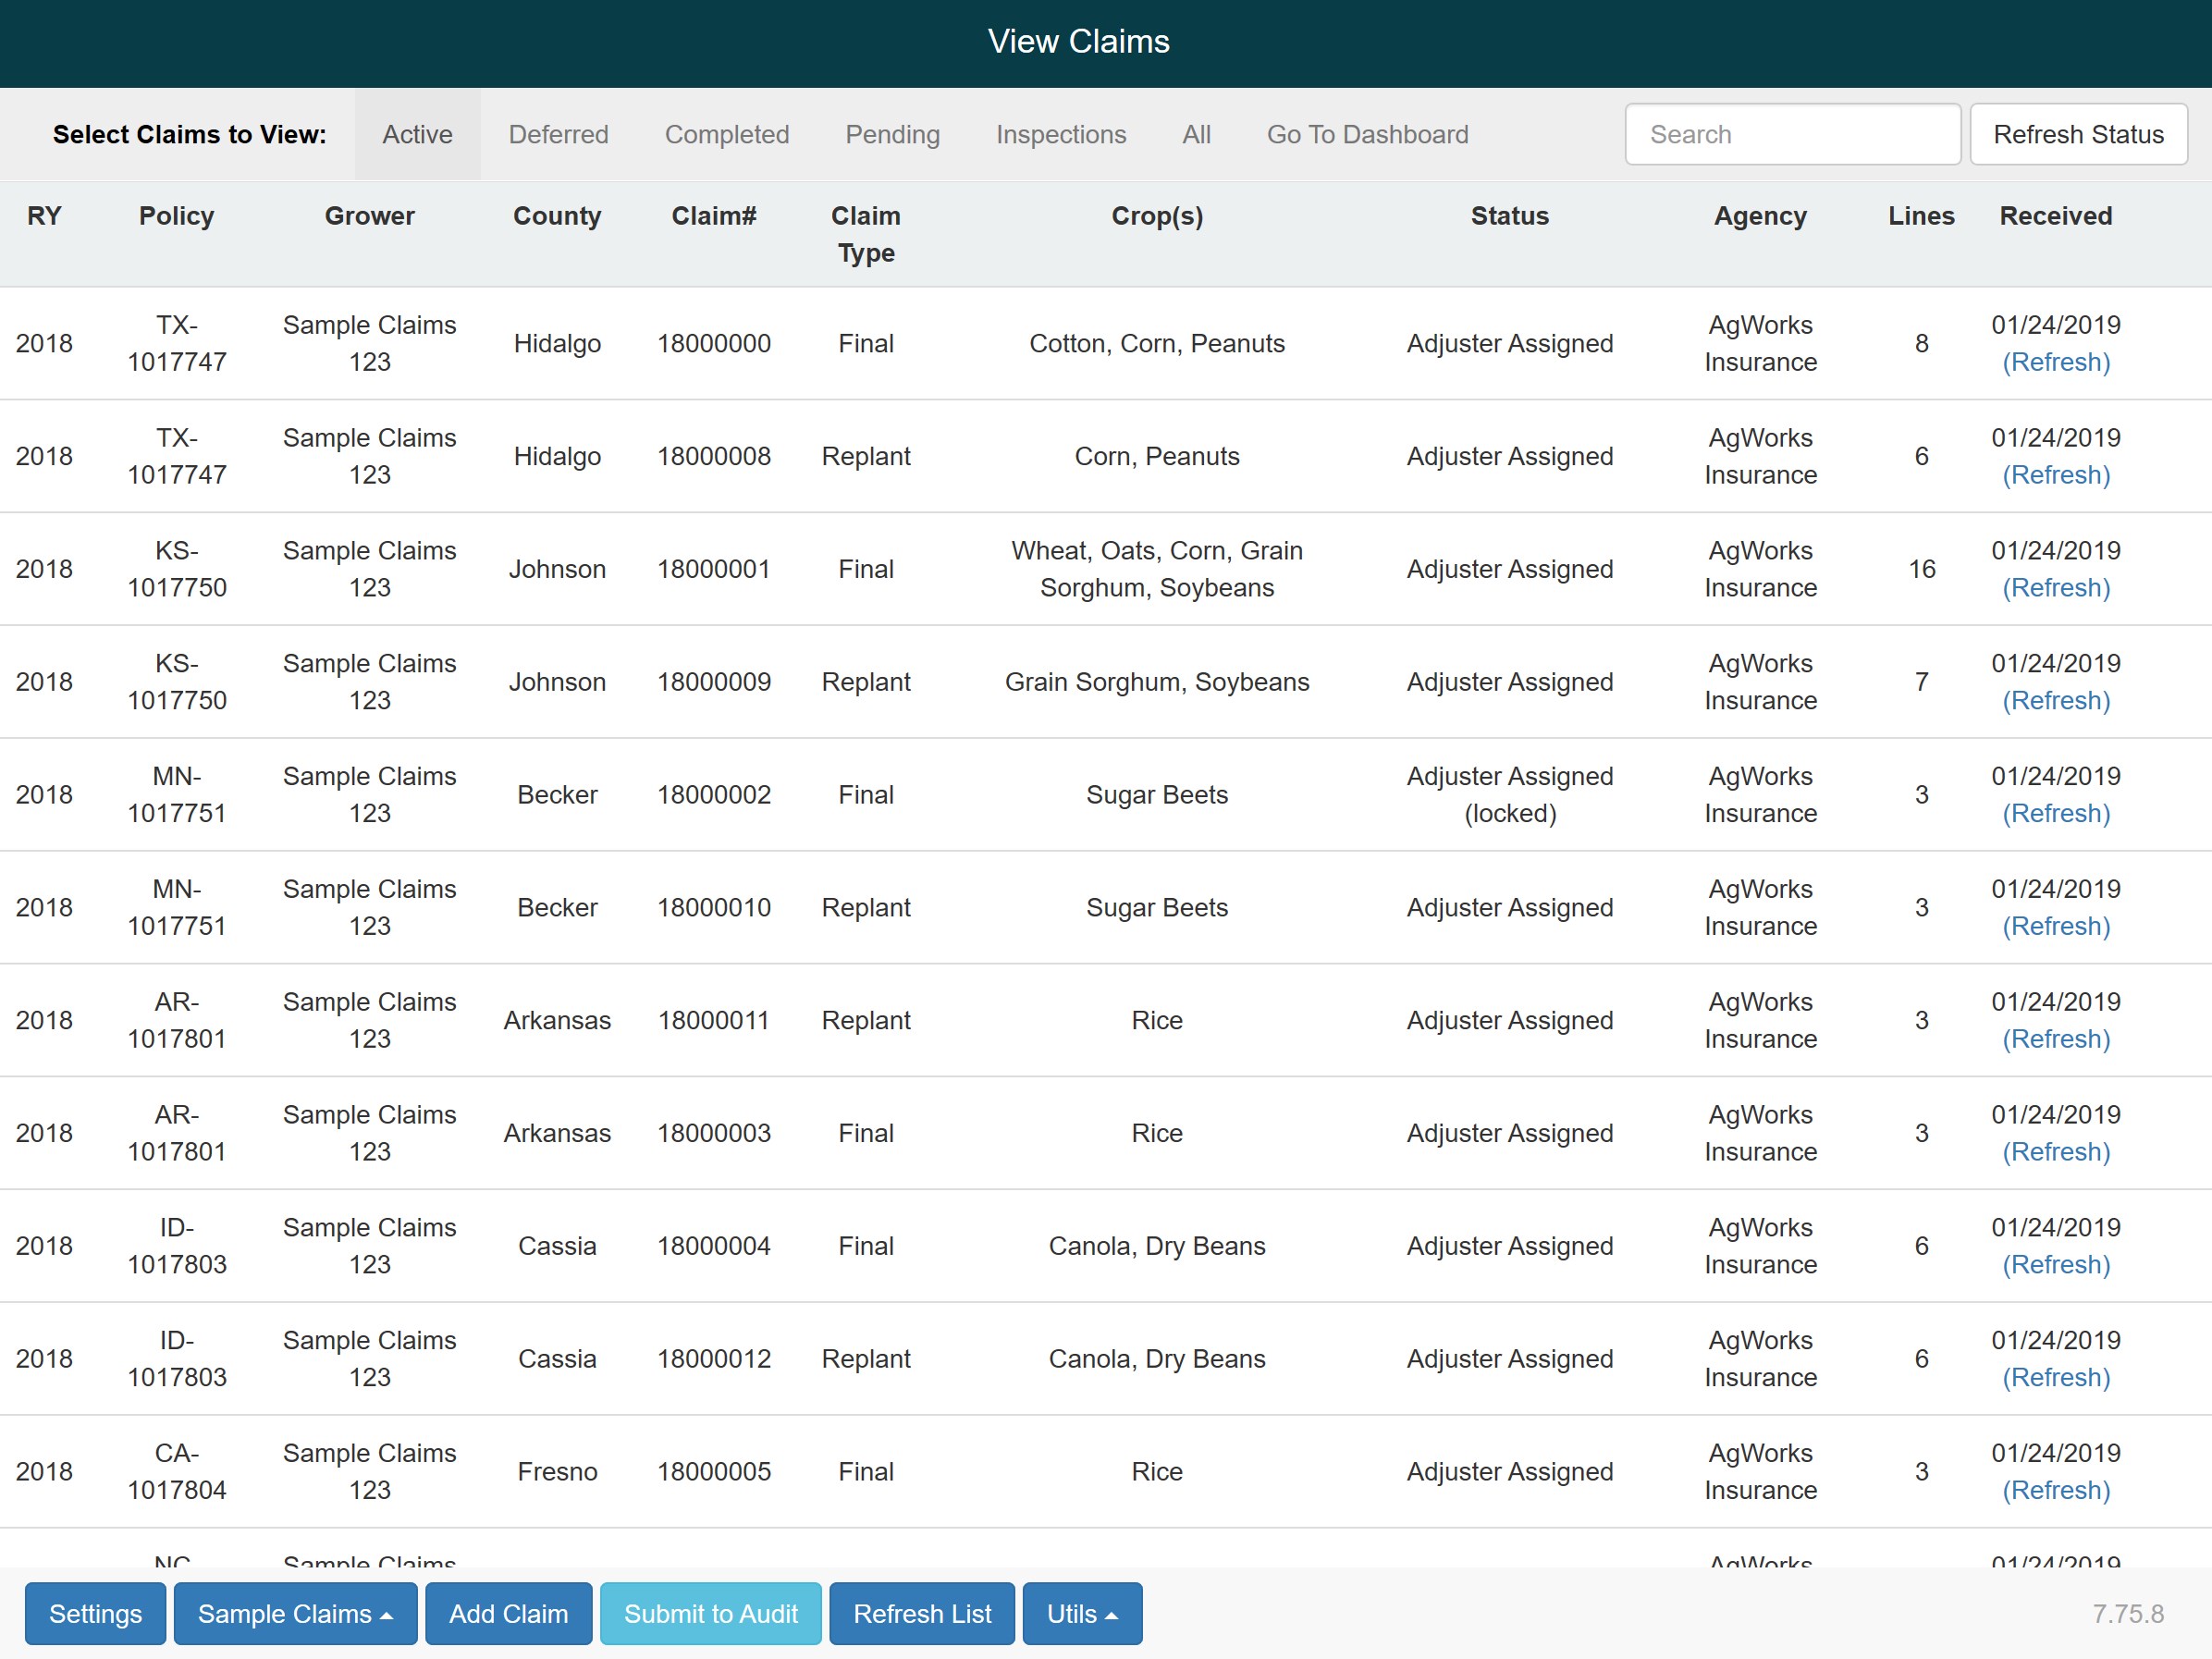Screen dimensions: 2212x1659
Task: Open claim 18000001 Johnson county row
Action: 713,569
